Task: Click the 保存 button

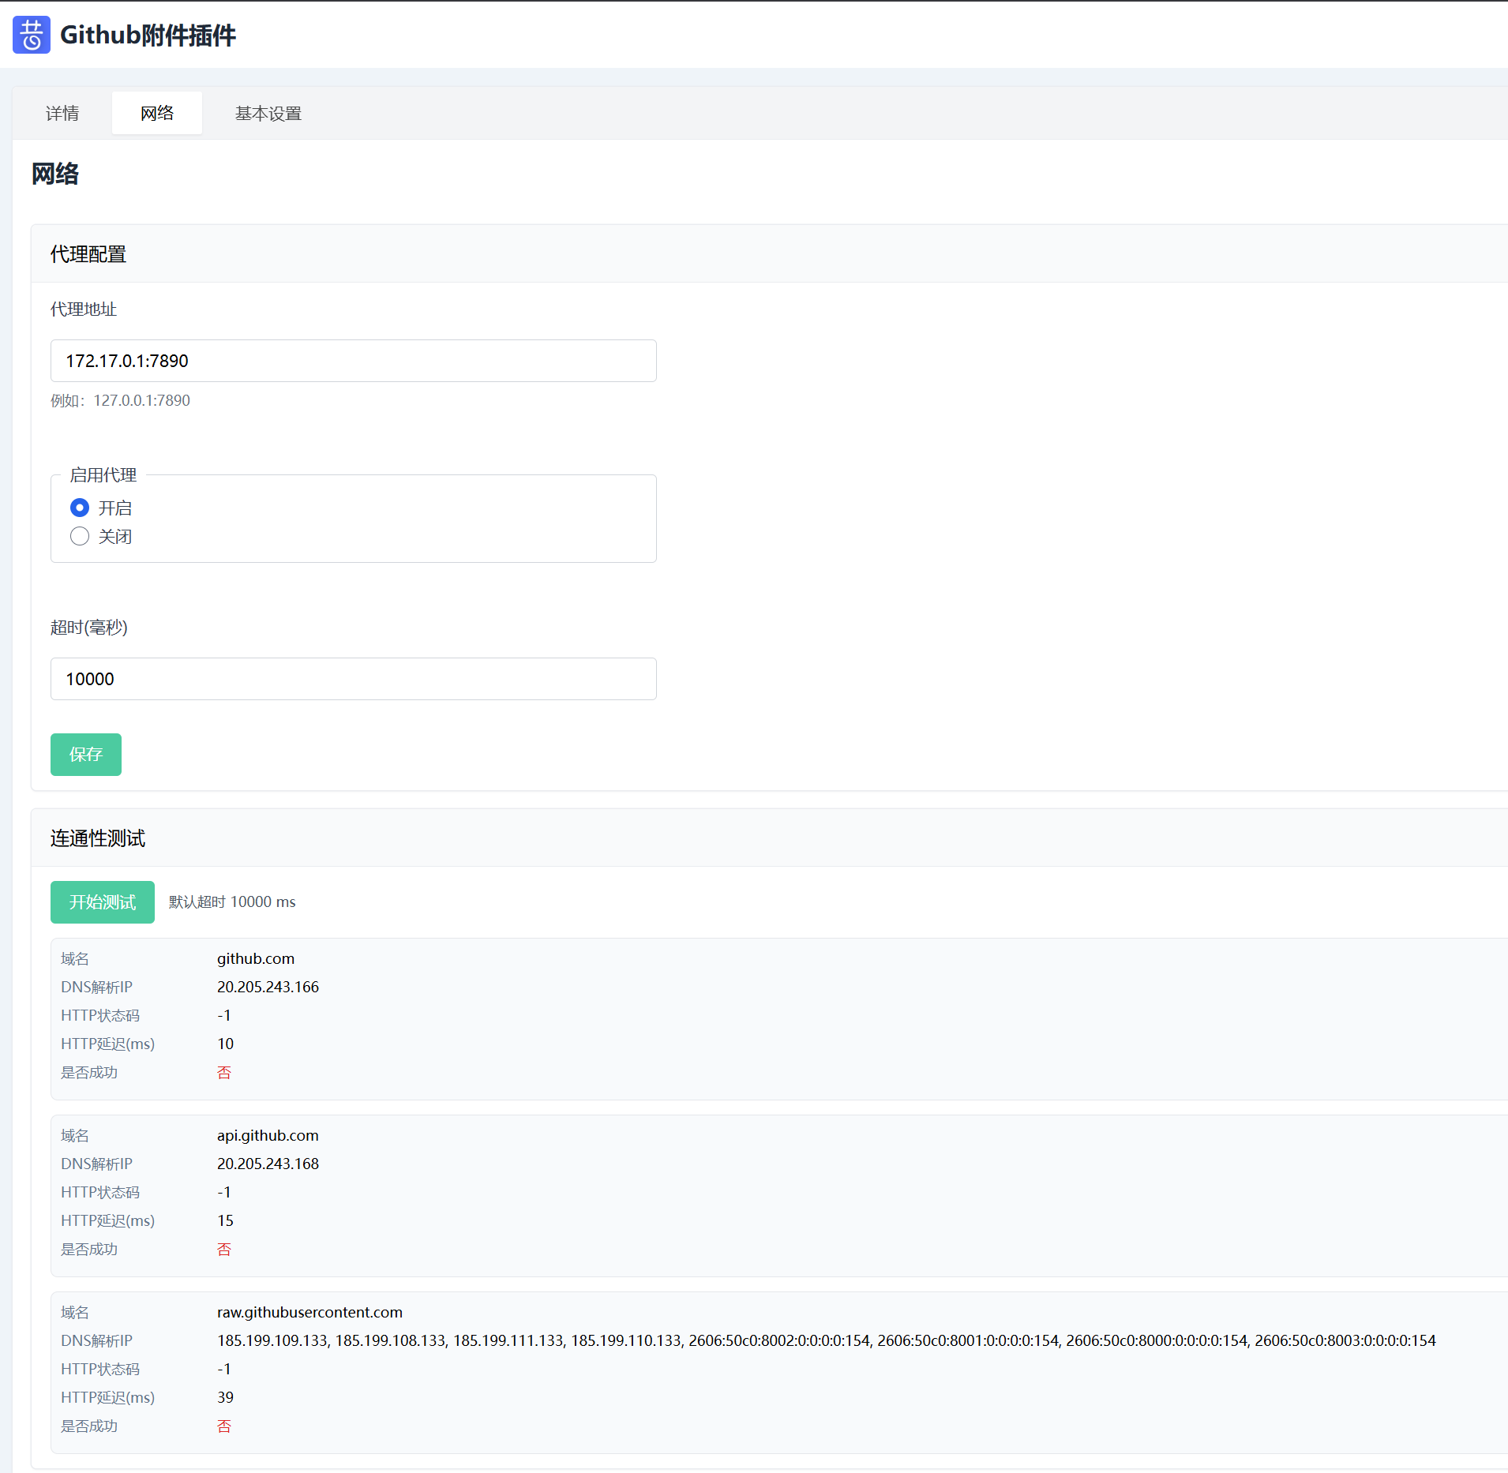Action: [86, 755]
